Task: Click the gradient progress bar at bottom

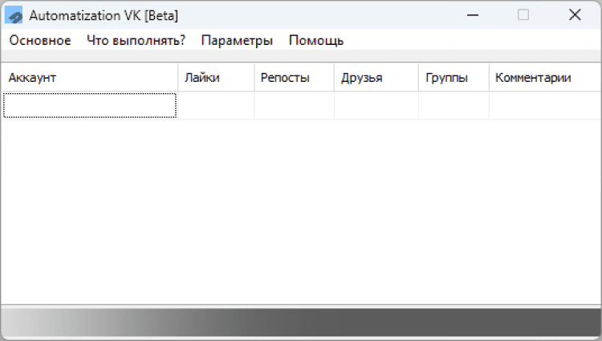Action: click(301, 323)
